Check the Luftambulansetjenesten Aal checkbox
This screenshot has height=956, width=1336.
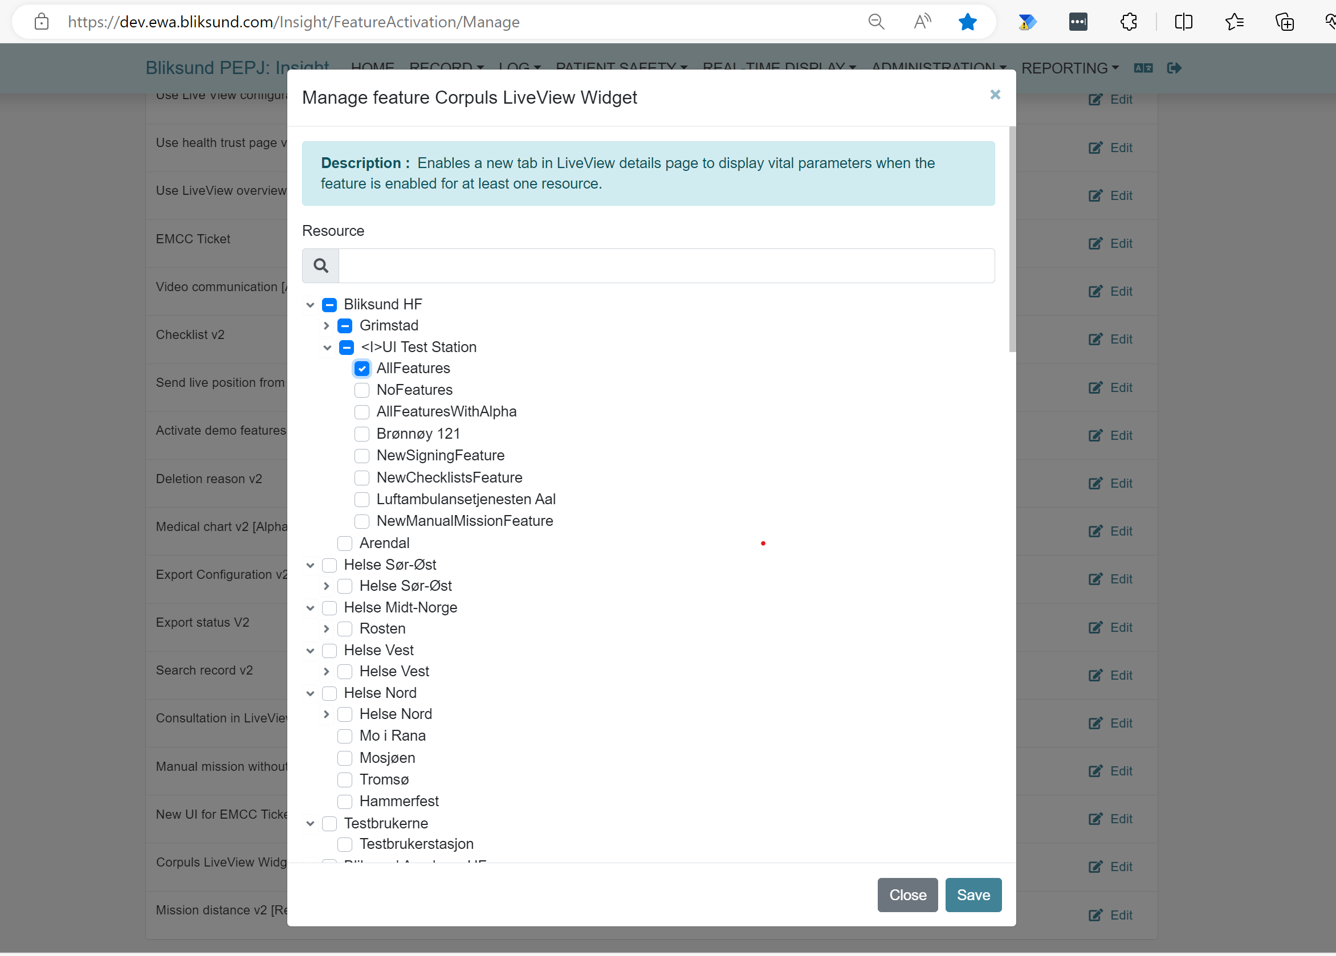pos(361,499)
